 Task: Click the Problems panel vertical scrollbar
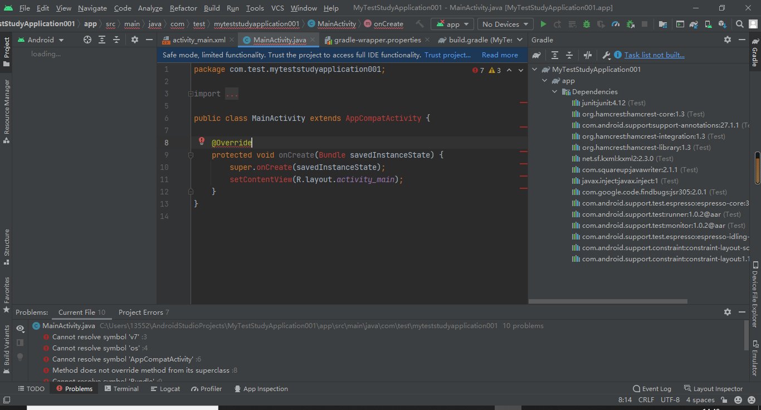[746, 335]
